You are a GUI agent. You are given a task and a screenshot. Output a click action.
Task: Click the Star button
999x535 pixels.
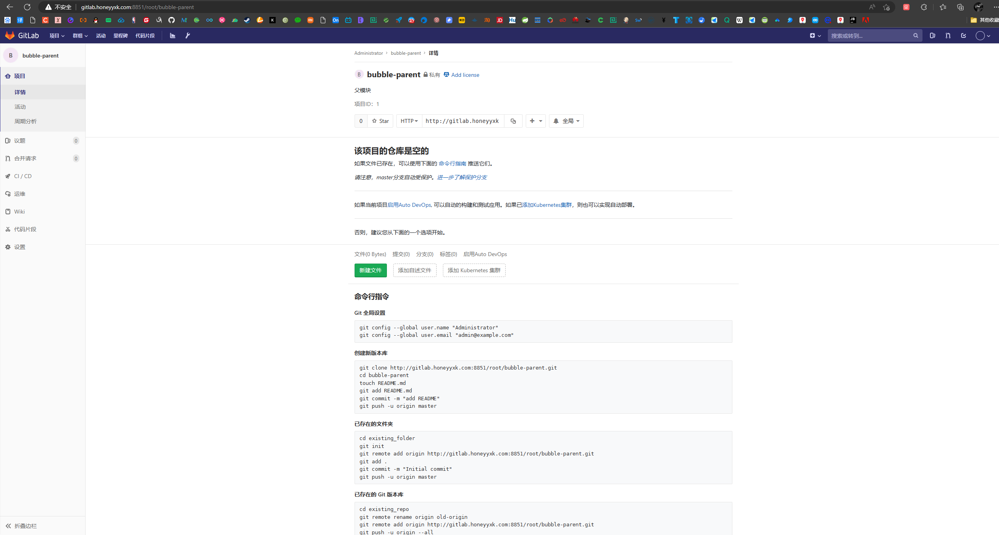tap(380, 121)
